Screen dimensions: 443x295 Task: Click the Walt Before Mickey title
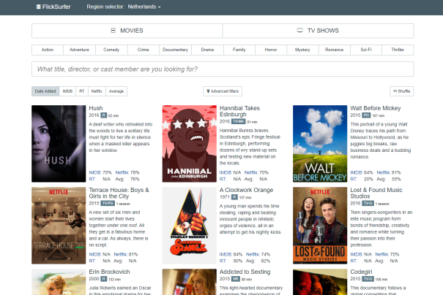pyautogui.click(x=376, y=108)
